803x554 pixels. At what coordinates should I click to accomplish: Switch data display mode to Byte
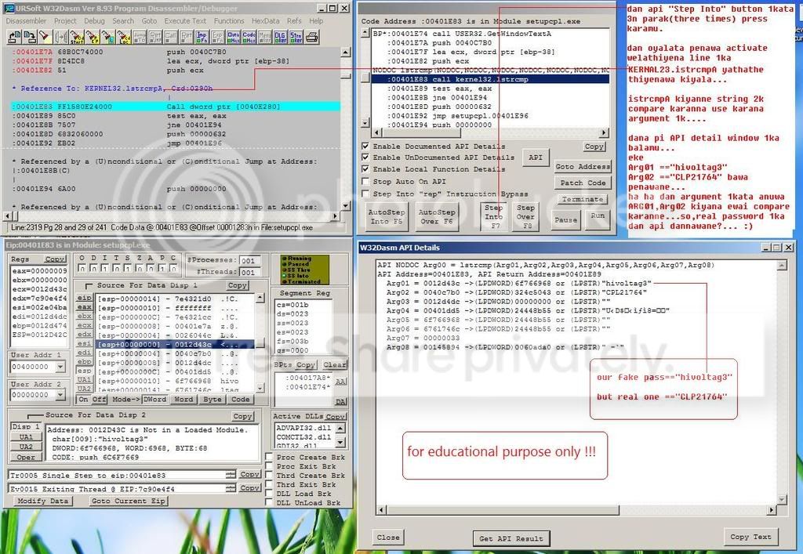(212, 400)
